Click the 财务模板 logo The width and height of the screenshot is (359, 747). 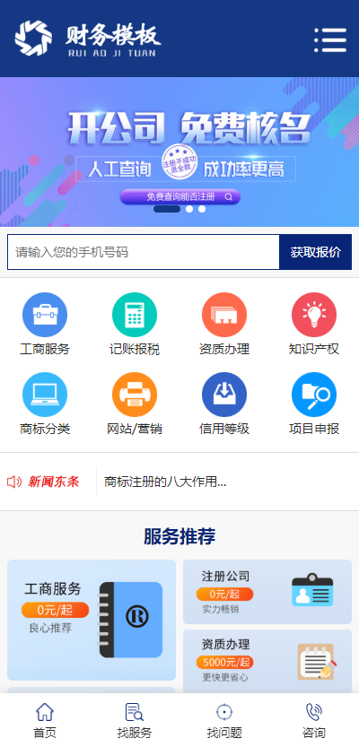pos(88,39)
